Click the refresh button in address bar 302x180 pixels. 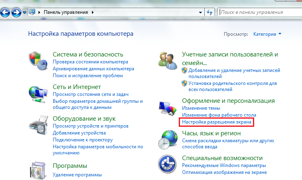[210, 12]
